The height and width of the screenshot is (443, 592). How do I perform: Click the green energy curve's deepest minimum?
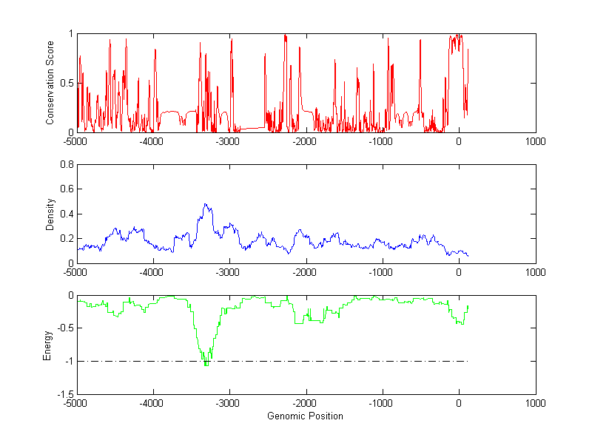tap(206, 365)
